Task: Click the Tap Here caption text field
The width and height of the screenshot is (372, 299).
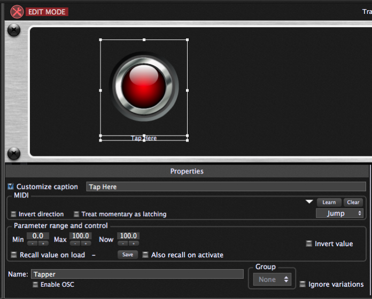Action: [x=226, y=187]
